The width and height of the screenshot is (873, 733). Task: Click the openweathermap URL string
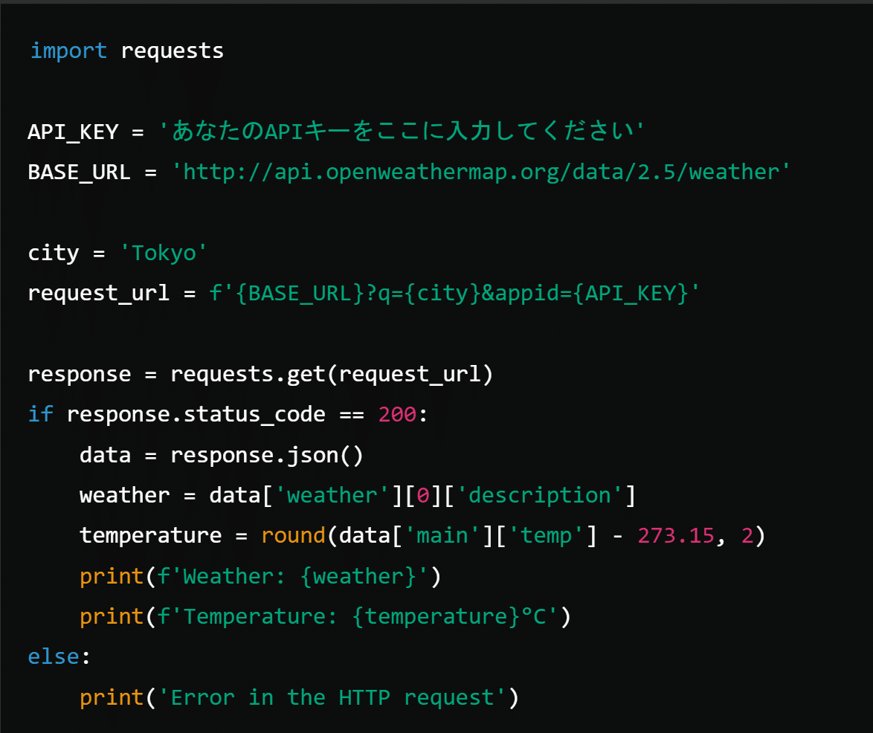(481, 172)
